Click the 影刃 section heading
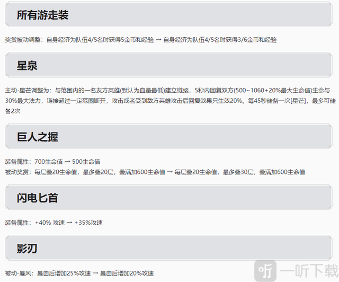 pyautogui.click(x=27, y=249)
